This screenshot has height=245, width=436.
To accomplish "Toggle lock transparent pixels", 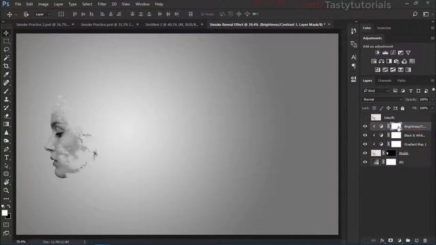I will click(x=374, y=108).
